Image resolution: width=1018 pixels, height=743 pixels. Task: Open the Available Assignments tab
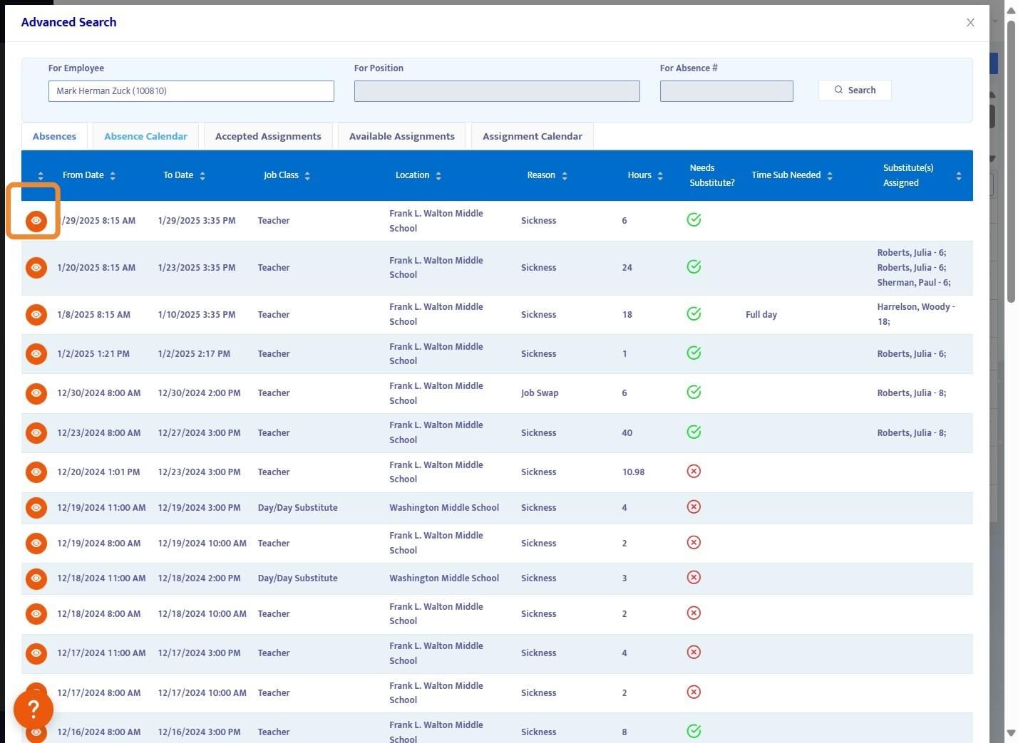401,136
